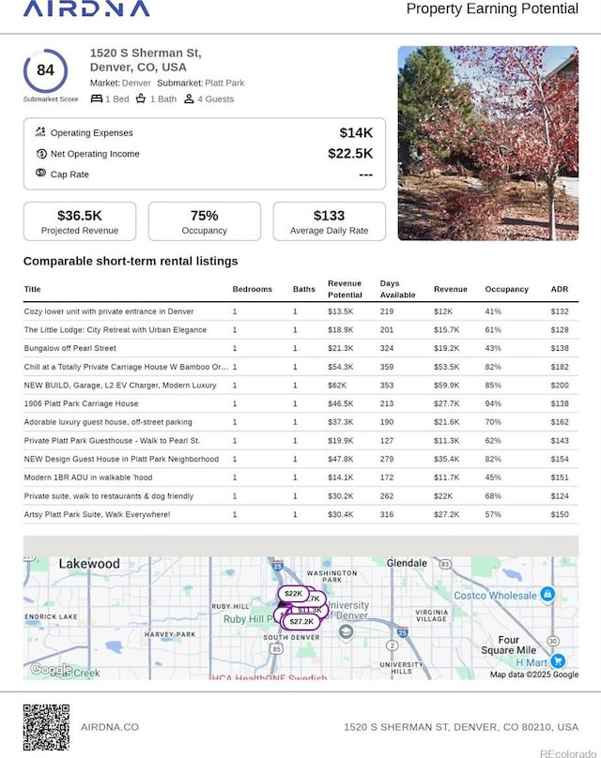Click the Google logo on the map

[x=51, y=669]
